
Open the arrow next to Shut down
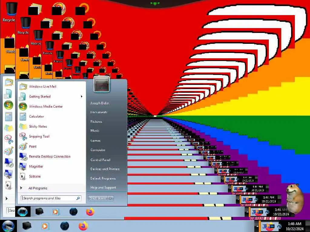(x=111, y=198)
